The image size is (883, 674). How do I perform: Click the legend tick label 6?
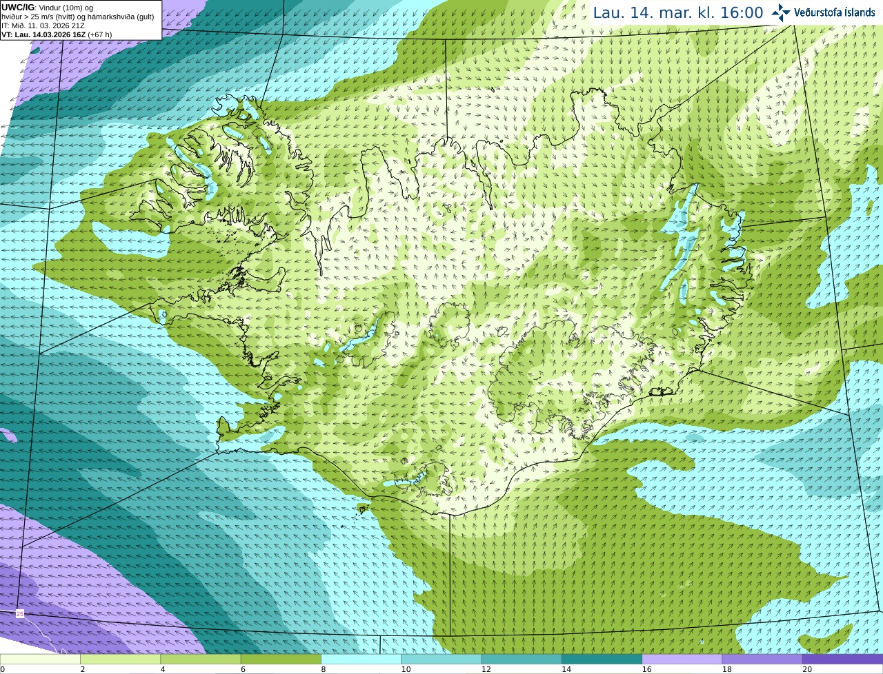click(x=244, y=669)
